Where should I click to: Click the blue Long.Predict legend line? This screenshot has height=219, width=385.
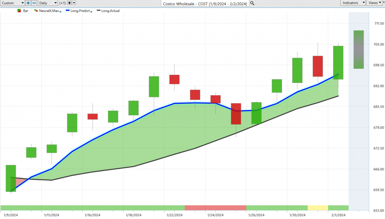[x=68, y=11]
